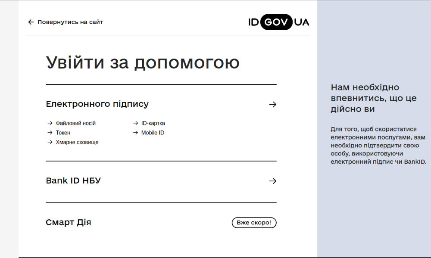This screenshot has height=258, width=431.
Task: Select Файловий носій option
Action: 75,123
